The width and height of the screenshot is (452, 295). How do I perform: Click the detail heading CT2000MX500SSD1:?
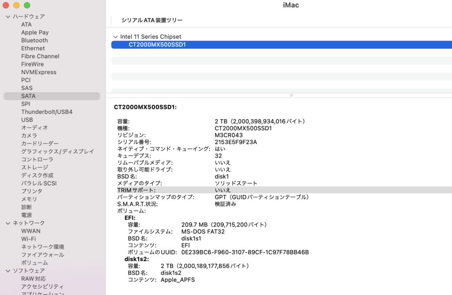point(145,107)
